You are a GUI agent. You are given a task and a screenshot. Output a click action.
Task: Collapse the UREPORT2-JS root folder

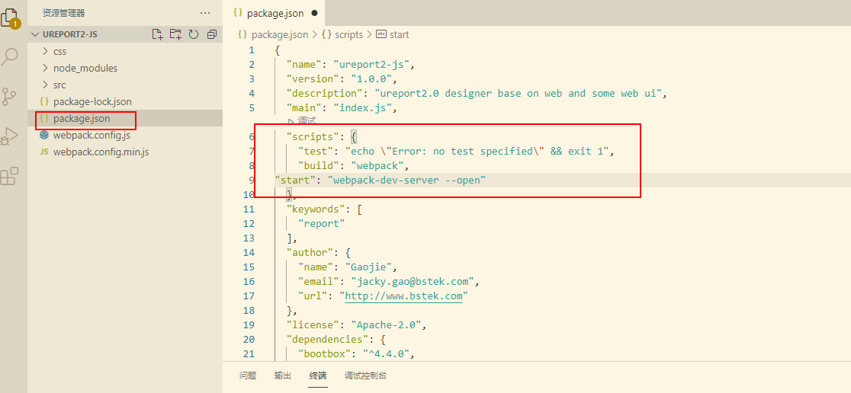pyautogui.click(x=36, y=35)
